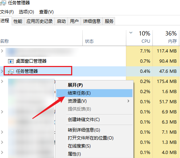Expand the process row with 7.1 MB memory
180x158 pixels.
[x=2, y=132]
